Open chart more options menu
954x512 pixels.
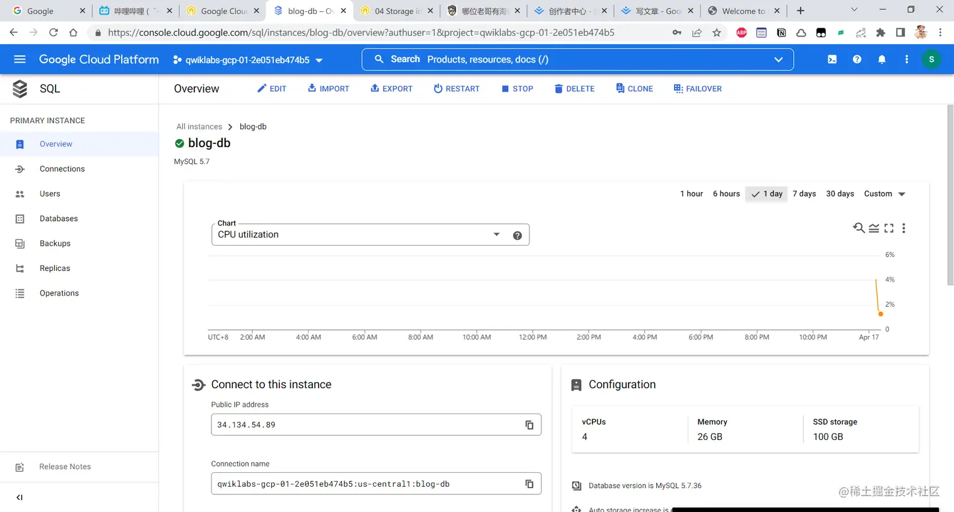[904, 228]
